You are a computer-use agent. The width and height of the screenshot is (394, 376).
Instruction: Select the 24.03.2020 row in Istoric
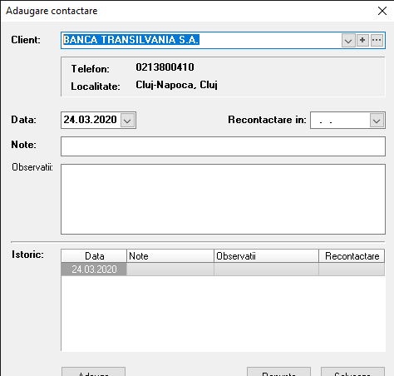point(223,270)
